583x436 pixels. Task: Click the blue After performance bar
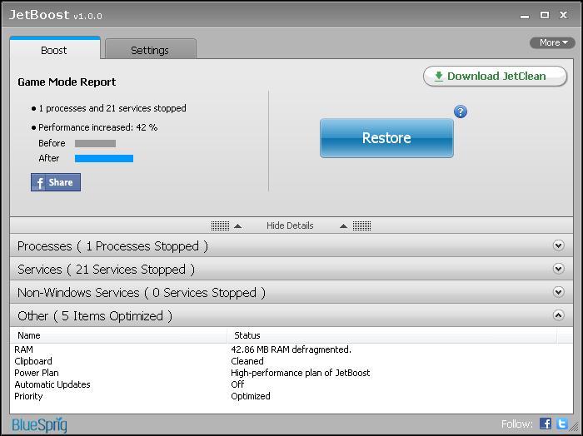[104, 159]
